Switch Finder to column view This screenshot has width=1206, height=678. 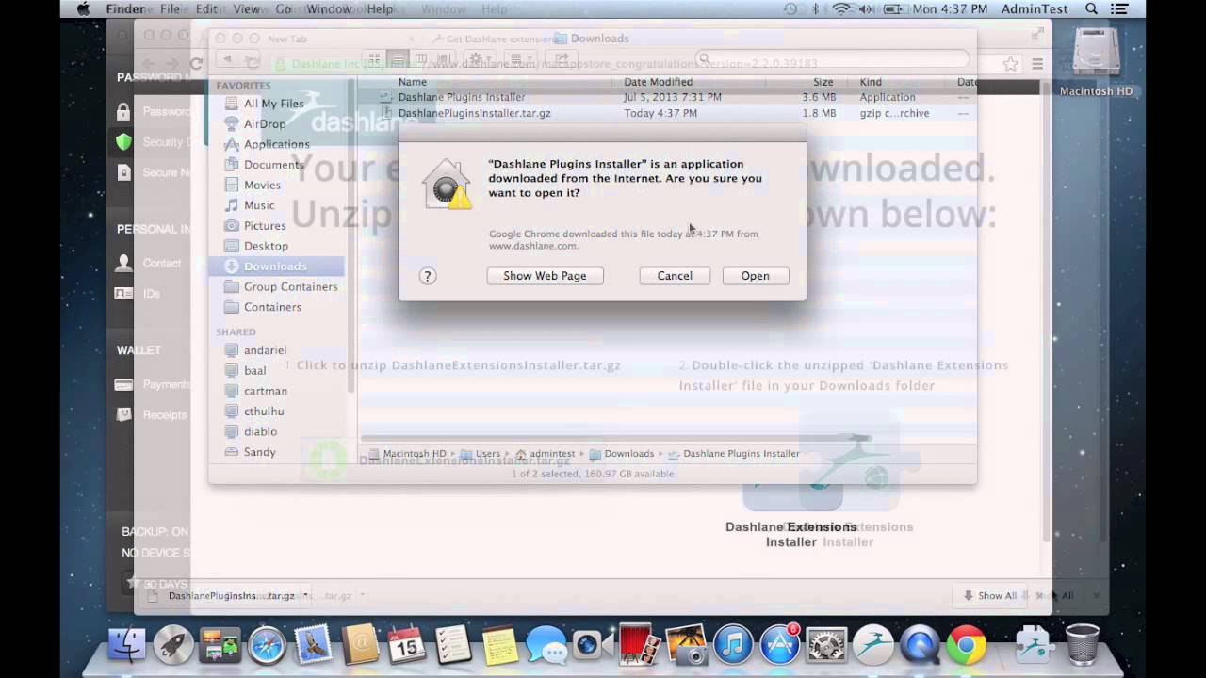(420, 58)
